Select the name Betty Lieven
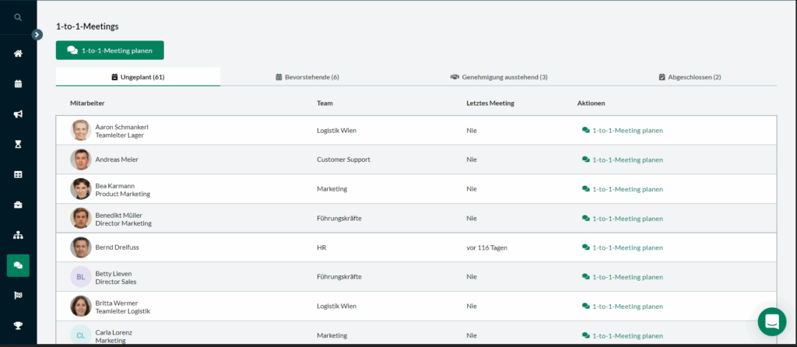 (x=114, y=274)
